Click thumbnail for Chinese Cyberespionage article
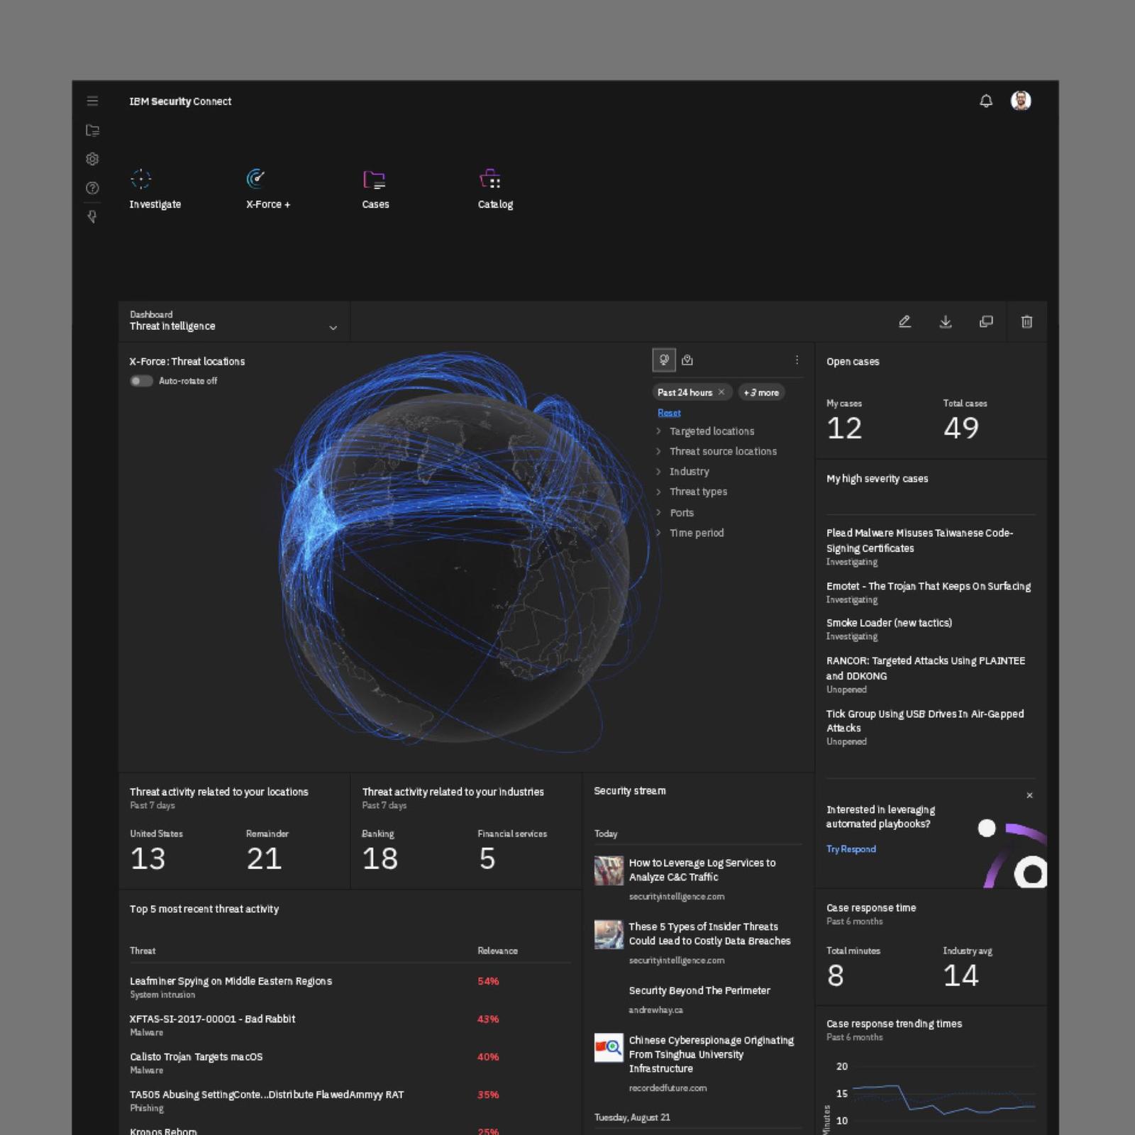Image resolution: width=1135 pixels, height=1135 pixels. [609, 1048]
